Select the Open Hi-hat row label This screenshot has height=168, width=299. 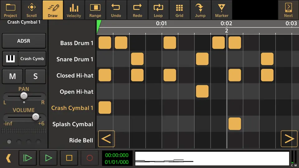pyautogui.click(x=77, y=91)
